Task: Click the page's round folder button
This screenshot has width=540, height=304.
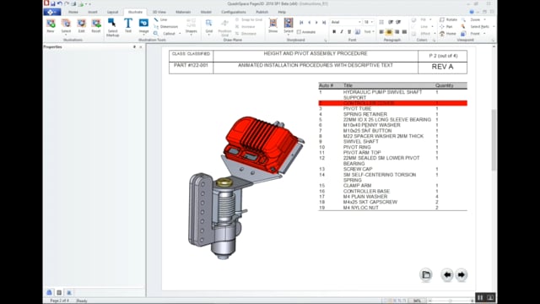Action: tap(426, 274)
